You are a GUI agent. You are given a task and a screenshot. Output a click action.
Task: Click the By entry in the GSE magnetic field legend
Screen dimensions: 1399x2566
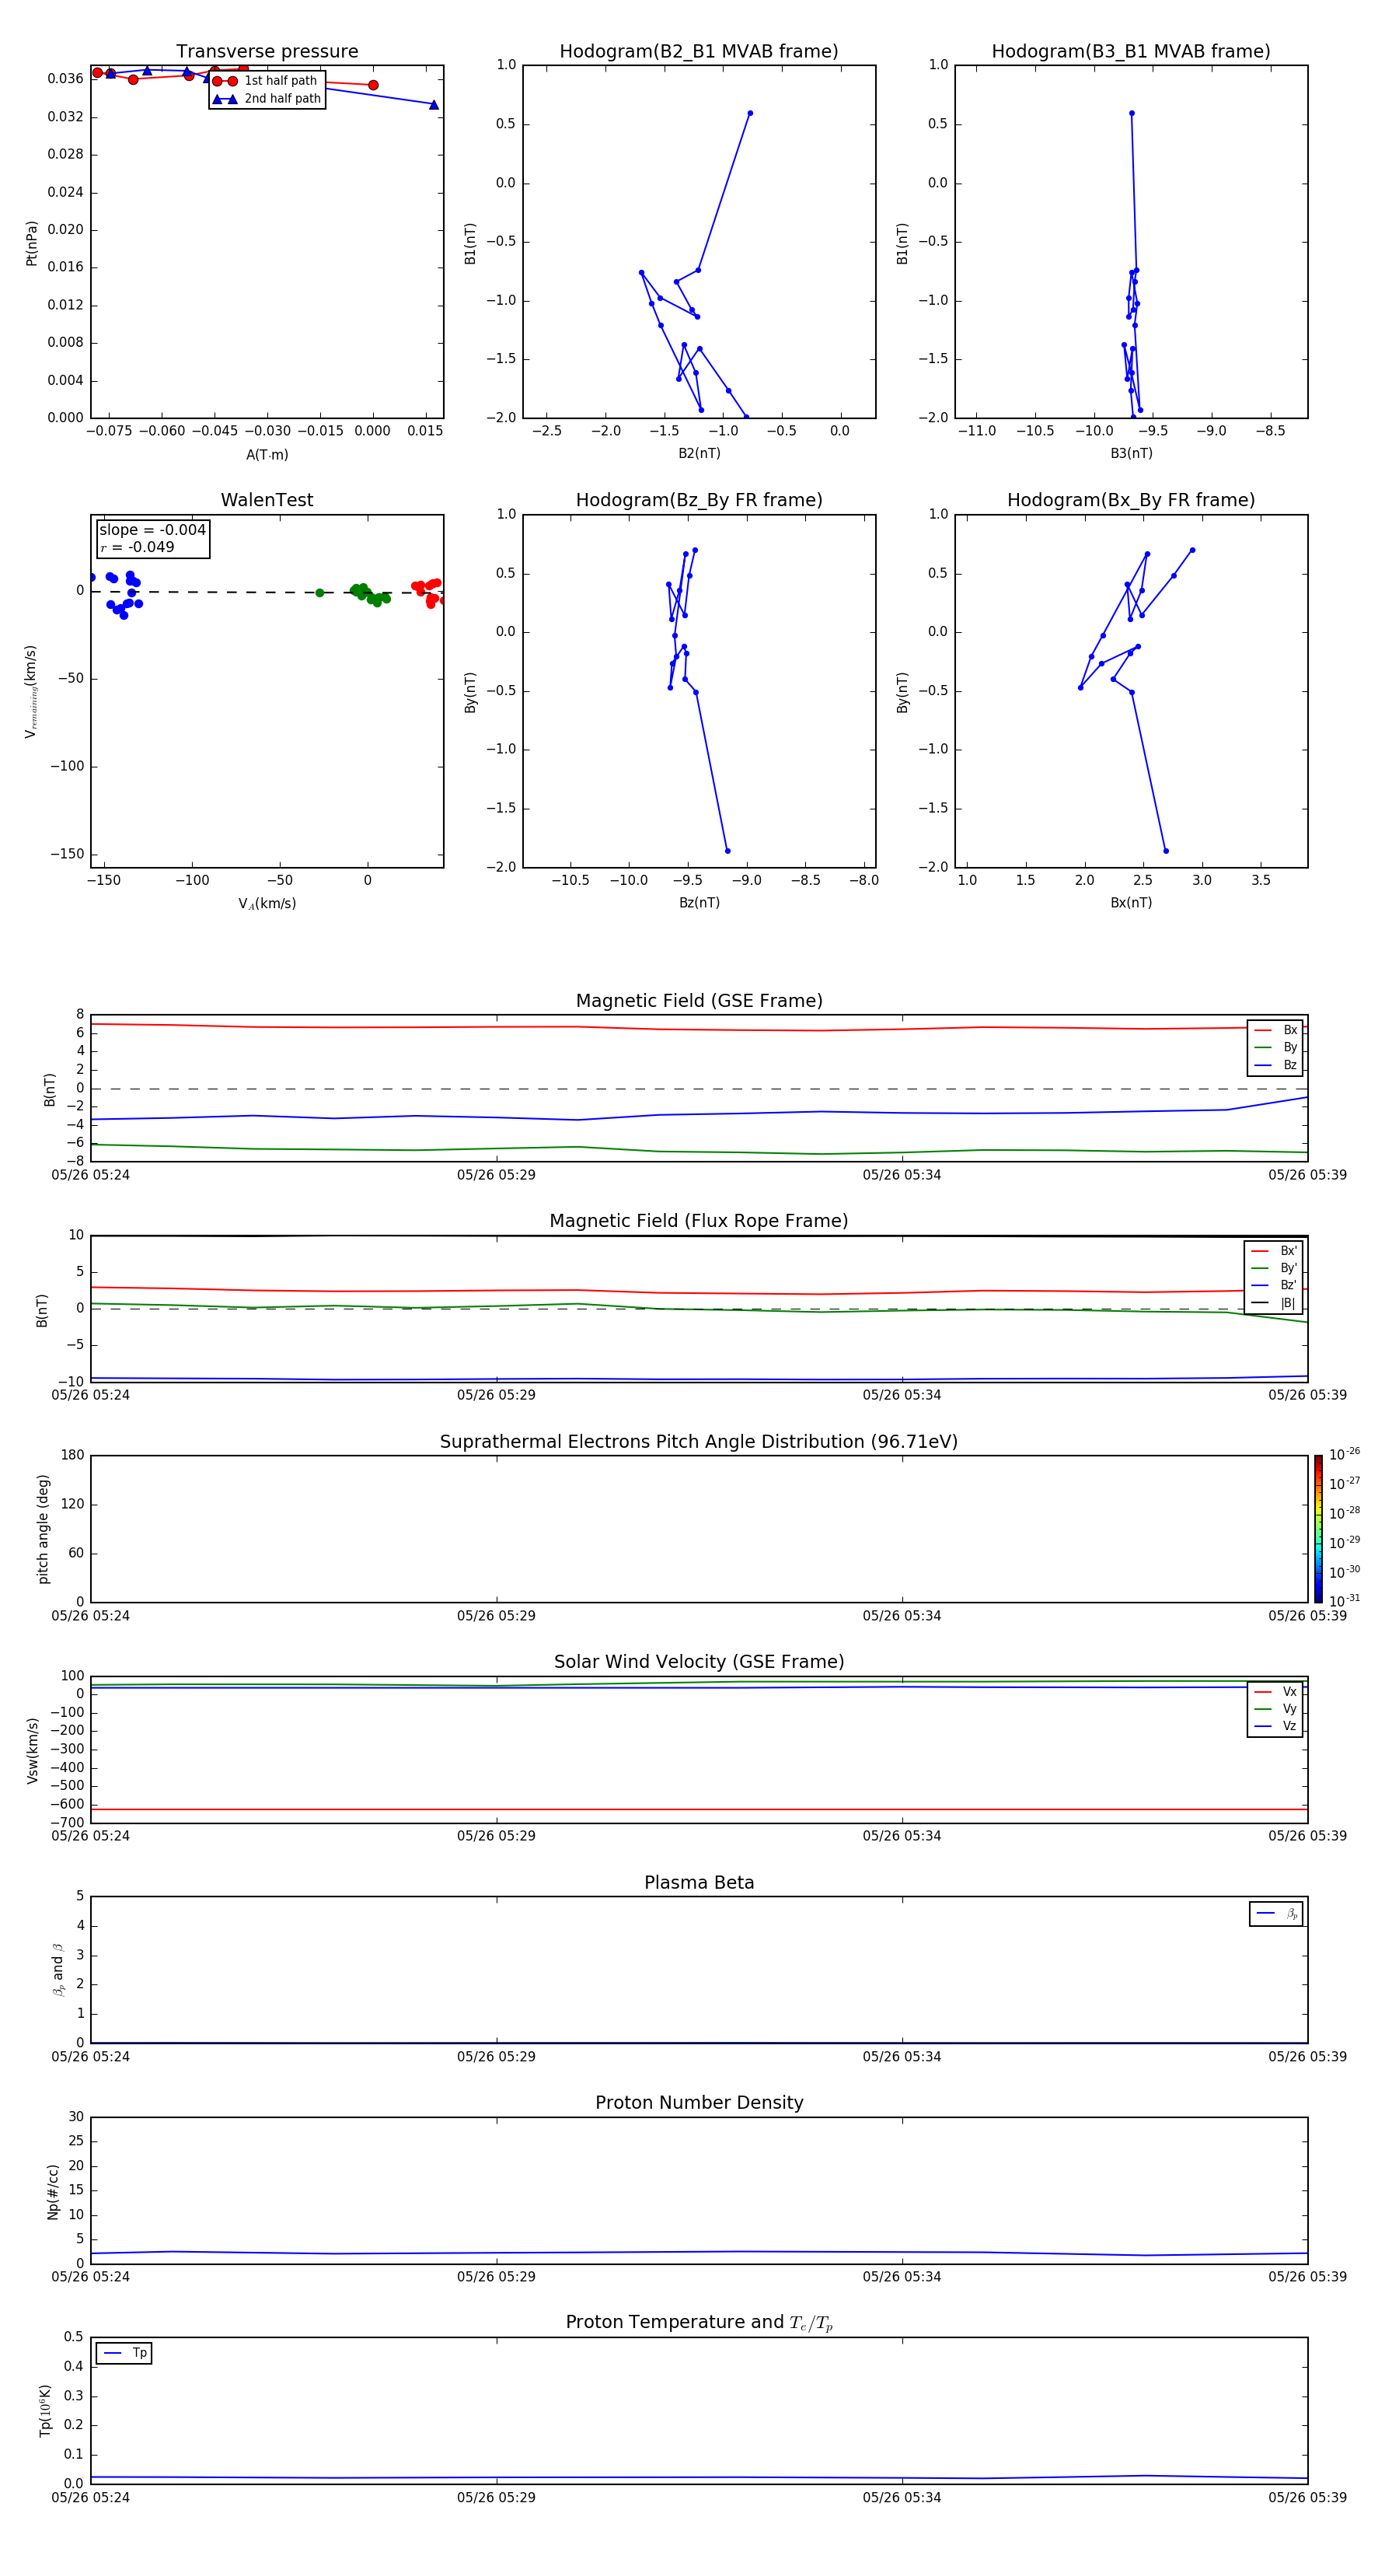(x=1275, y=1047)
